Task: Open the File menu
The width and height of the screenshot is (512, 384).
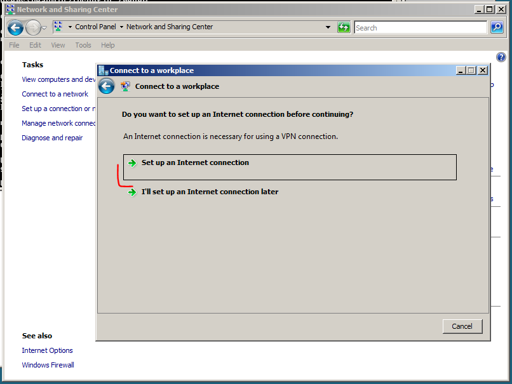Action: click(x=14, y=45)
